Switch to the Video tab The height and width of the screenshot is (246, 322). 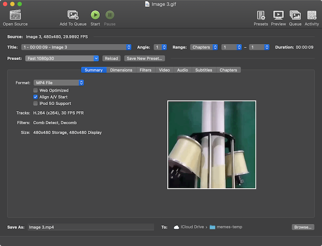[164, 70]
